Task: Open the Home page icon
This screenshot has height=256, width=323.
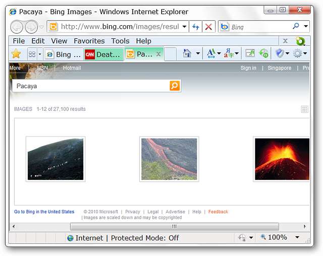Action: [x=187, y=53]
